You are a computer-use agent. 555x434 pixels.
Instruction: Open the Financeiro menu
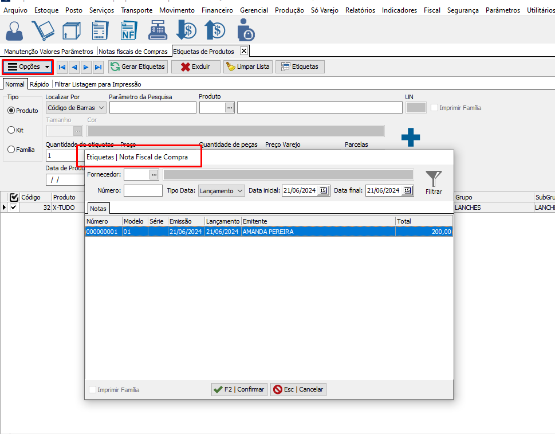(217, 10)
